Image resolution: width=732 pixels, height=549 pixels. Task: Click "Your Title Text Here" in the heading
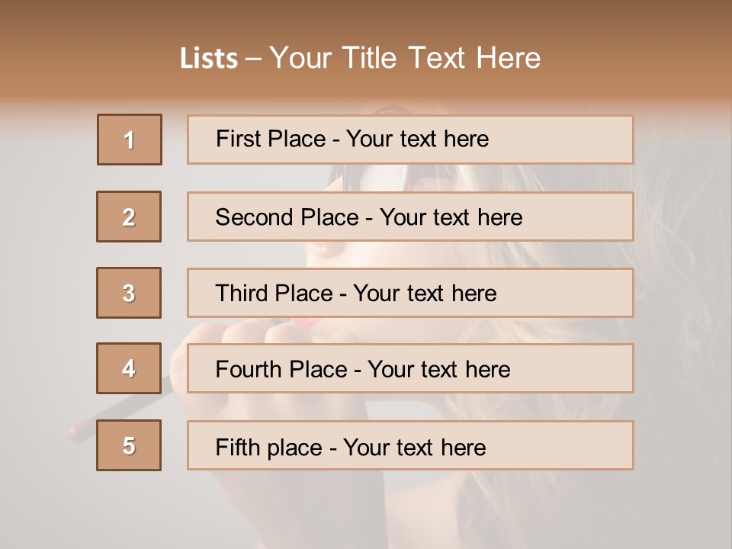tap(405, 58)
